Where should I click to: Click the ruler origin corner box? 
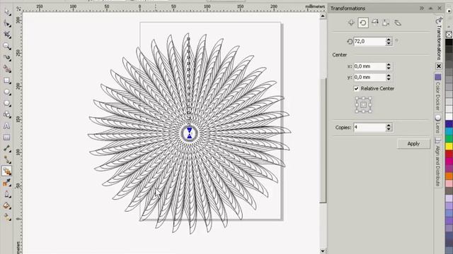coord(18,9)
